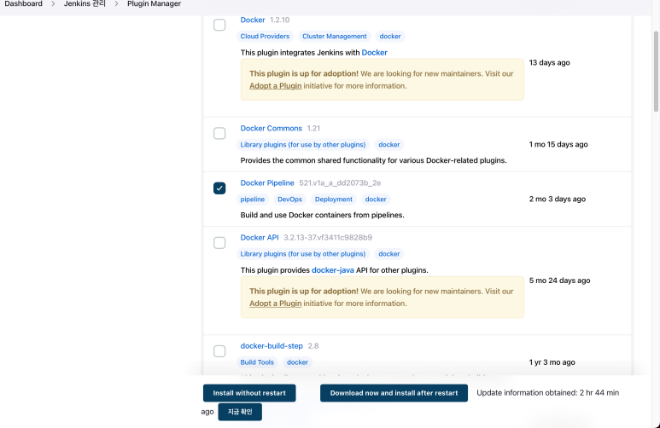The image size is (660, 428).
Task: Click Install without restart button
Action: 249,393
